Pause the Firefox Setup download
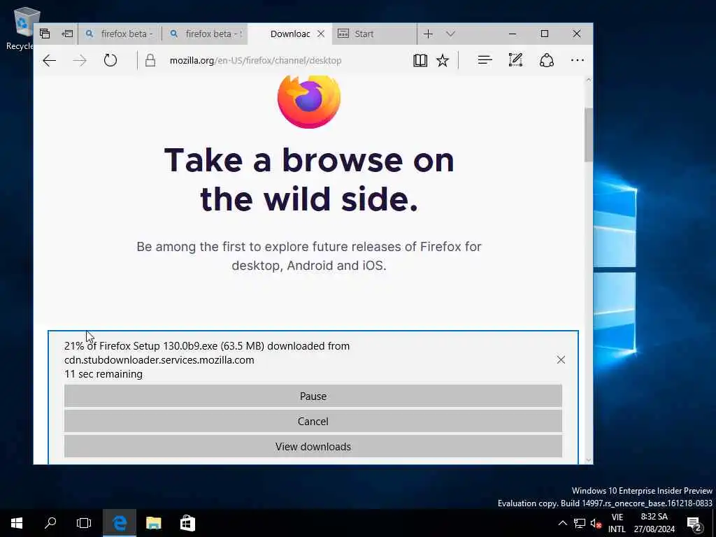Viewport: 716px width, 537px height. [313, 396]
